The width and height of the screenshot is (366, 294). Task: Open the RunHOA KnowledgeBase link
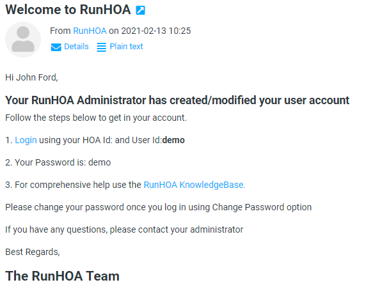[195, 185]
